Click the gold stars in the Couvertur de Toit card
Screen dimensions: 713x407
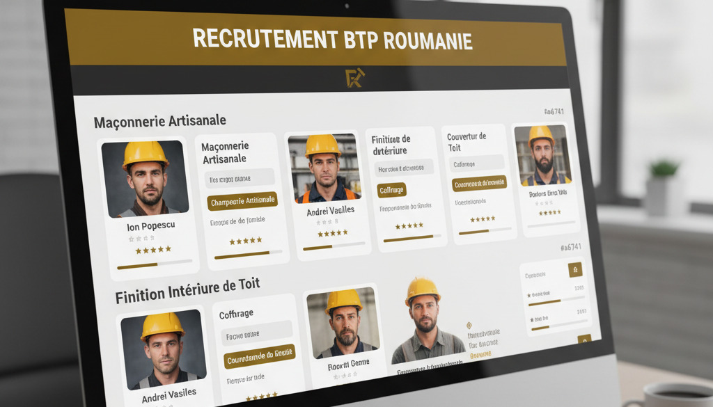point(483,219)
